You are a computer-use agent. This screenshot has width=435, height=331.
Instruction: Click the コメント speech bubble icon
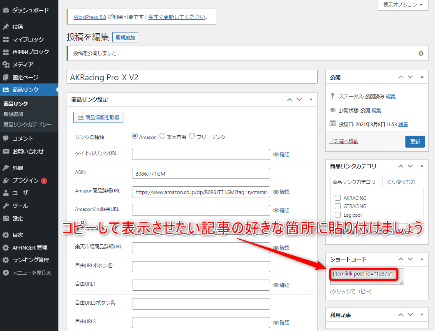[6, 139]
